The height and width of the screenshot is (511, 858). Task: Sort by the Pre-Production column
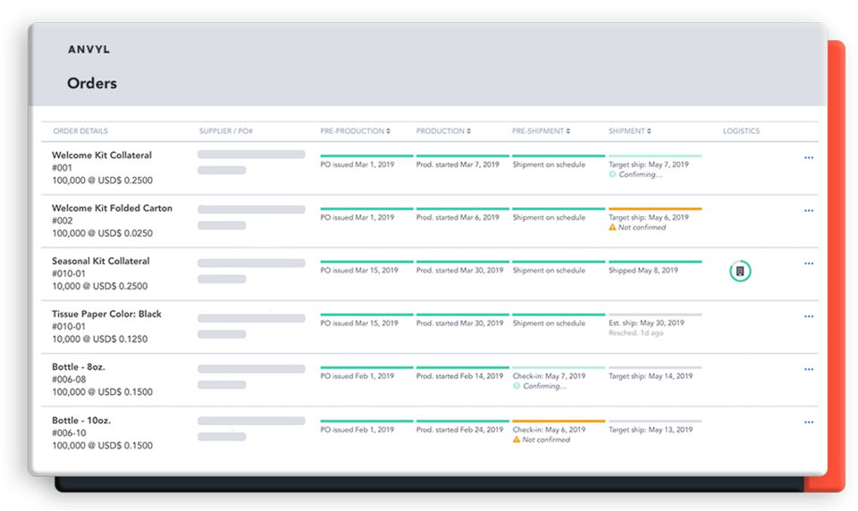click(355, 131)
